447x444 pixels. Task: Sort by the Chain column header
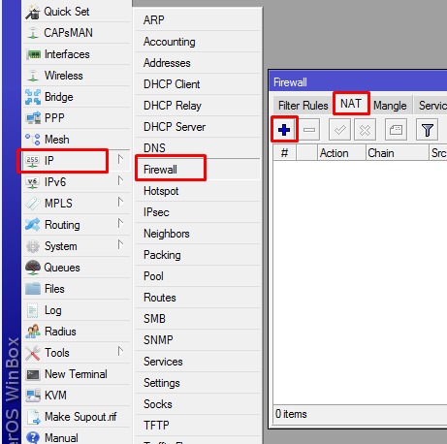[x=398, y=153]
